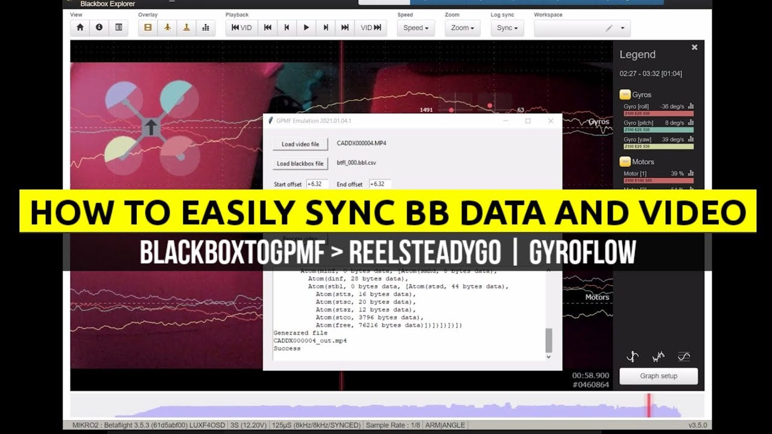This screenshot has width=772, height=434.
Task: Select Gyro [yaw] yellow color bar
Action: pos(659,146)
